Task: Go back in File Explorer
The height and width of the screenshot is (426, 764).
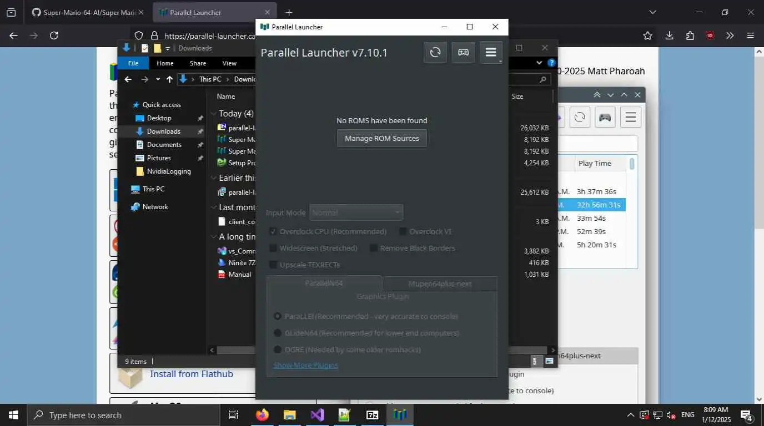Action: point(128,79)
